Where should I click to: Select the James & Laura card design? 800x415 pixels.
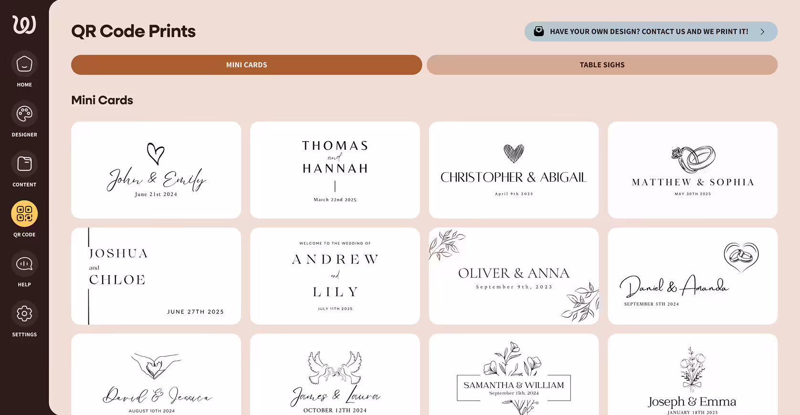coord(335,374)
